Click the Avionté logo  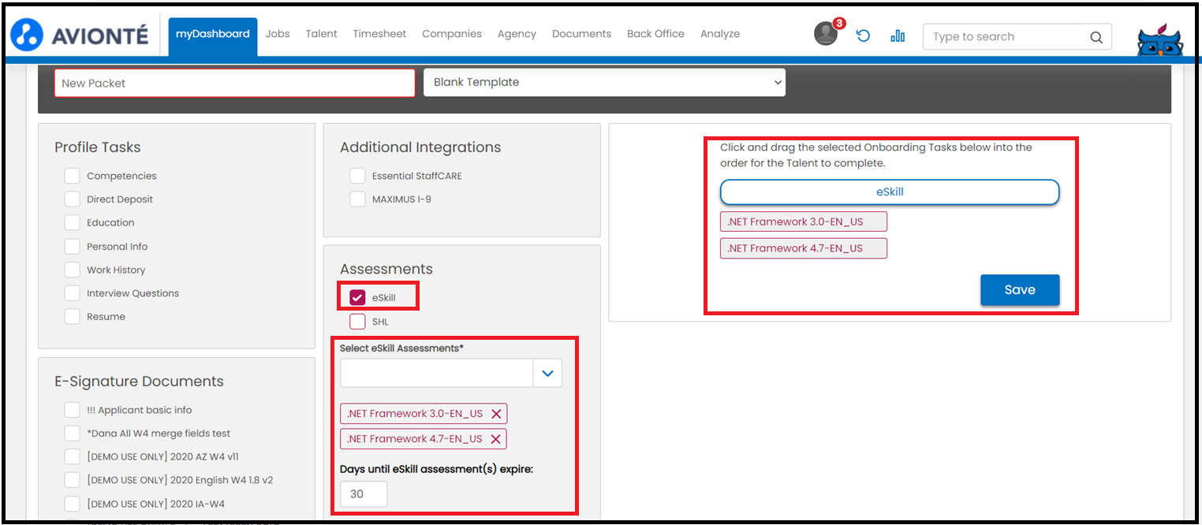click(79, 34)
